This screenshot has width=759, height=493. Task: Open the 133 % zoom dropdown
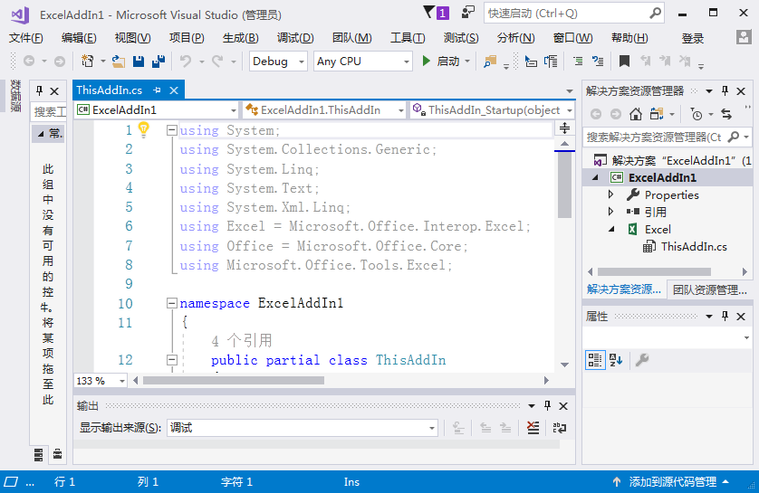click(x=101, y=381)
